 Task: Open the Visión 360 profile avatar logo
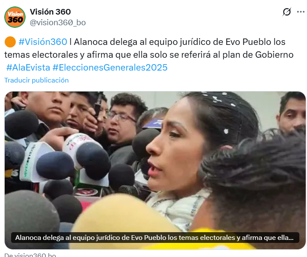point(15,17)
